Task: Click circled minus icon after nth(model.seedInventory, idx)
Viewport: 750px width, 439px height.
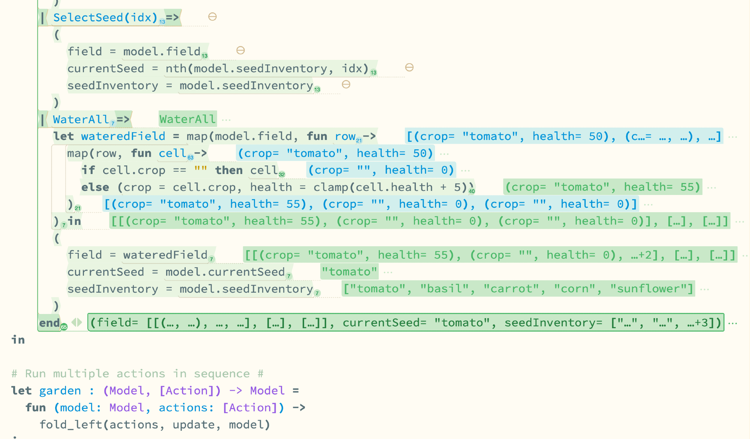Action: tap(409, 67)
